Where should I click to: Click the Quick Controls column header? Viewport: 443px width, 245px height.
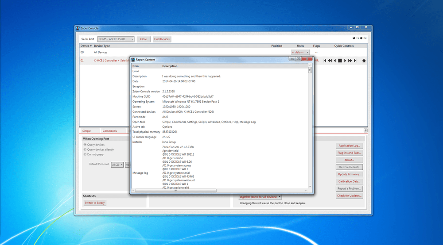click(x=344, y=46)
